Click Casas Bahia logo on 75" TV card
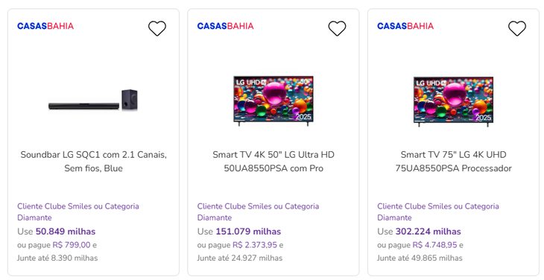Screen dimensions: 544x280 point(405,26)
